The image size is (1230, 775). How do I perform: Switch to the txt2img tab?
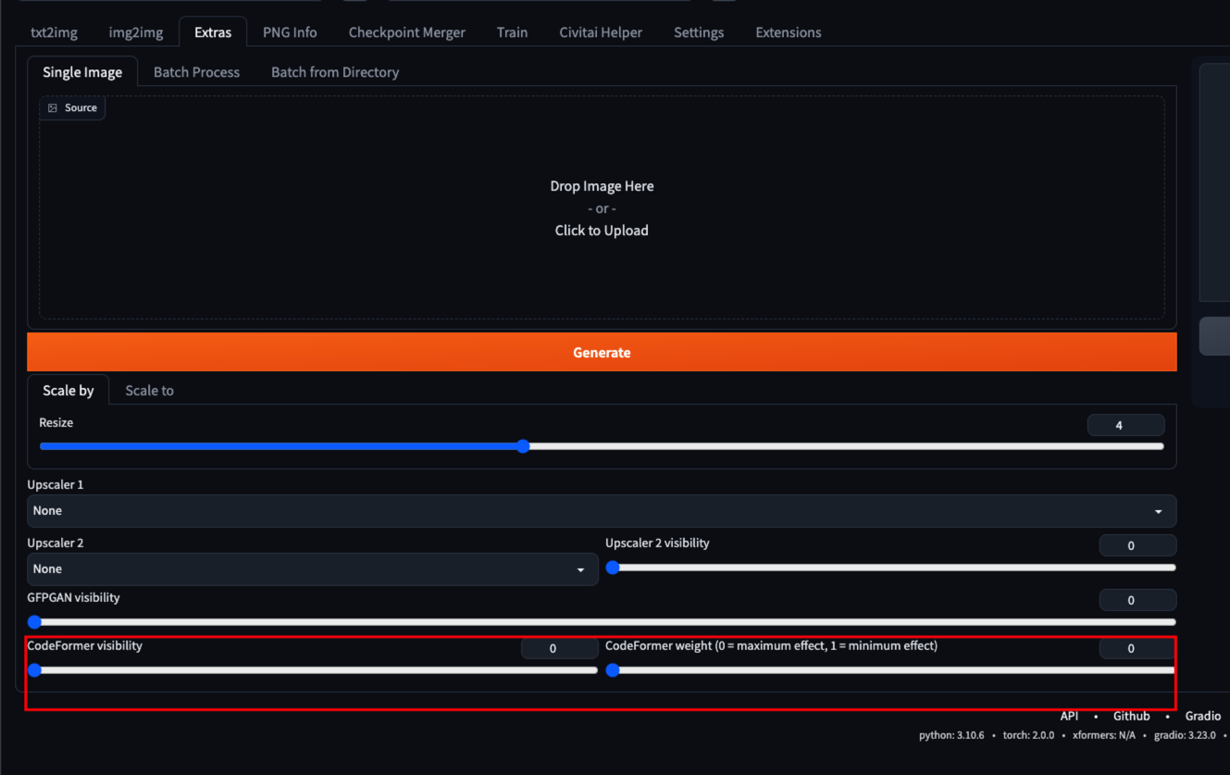pyautogui.click(x=54, y=32)
